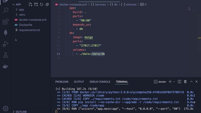
Task: Create a new folder in APP explorer
Action: tap(36, 4)
